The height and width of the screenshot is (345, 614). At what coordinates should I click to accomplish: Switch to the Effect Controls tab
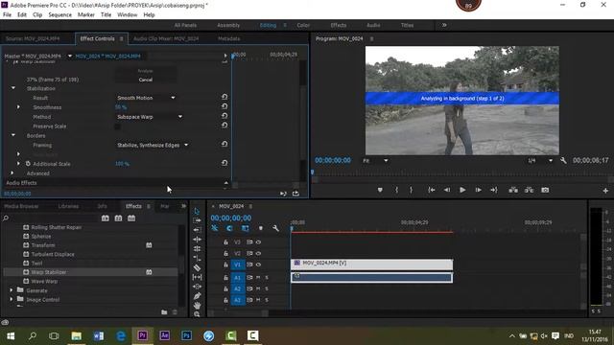pyautogui.click(x=97, y=38)
